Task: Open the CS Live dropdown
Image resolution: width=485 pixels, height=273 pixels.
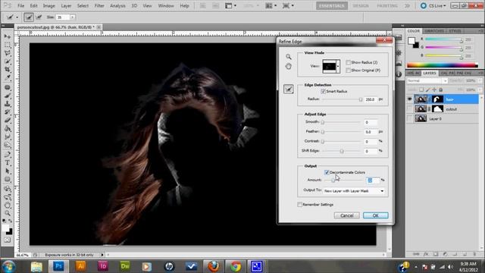Action: [x=433, y=5]
